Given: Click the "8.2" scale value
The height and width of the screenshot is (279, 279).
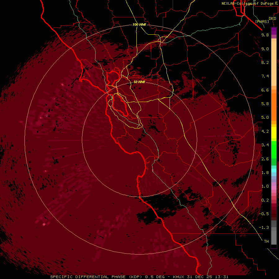Looking at the screenshot, I should click(265, 62).
